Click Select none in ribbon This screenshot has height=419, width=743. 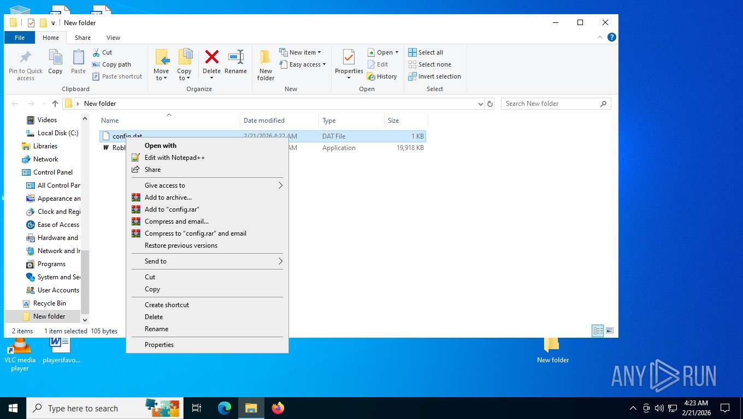coord(429,64)
